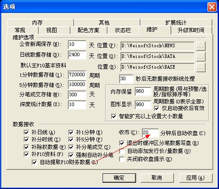Toggle the 退出时缓冲区分笔数据写盘 checkbox
Viewport: 219px width, 189px height.
pyautogui.click(x=122, y=143)
